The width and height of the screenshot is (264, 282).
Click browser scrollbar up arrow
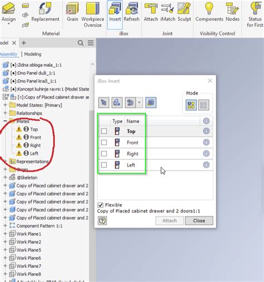(x=92, y=65)
